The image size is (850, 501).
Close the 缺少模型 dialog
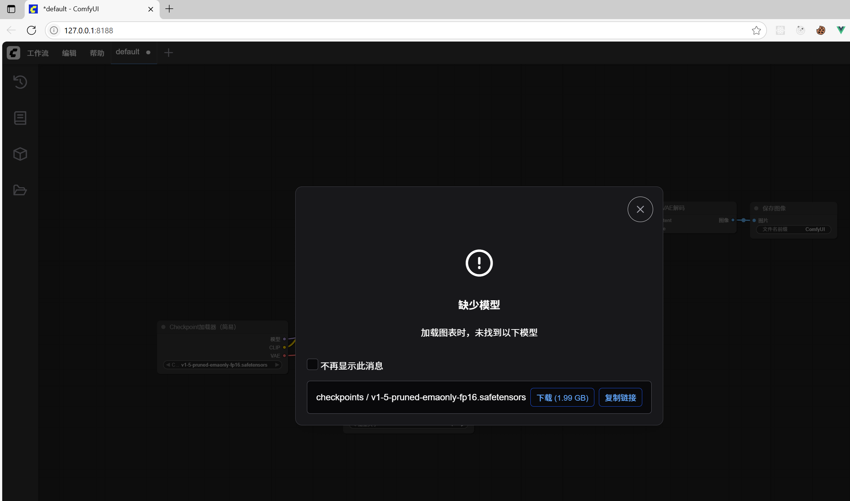(x=640, y=209)
